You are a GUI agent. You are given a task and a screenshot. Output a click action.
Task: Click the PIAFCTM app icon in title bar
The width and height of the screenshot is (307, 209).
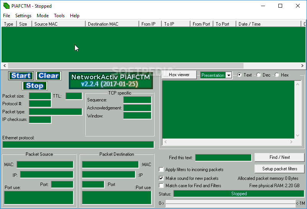(x=6, y=6)
